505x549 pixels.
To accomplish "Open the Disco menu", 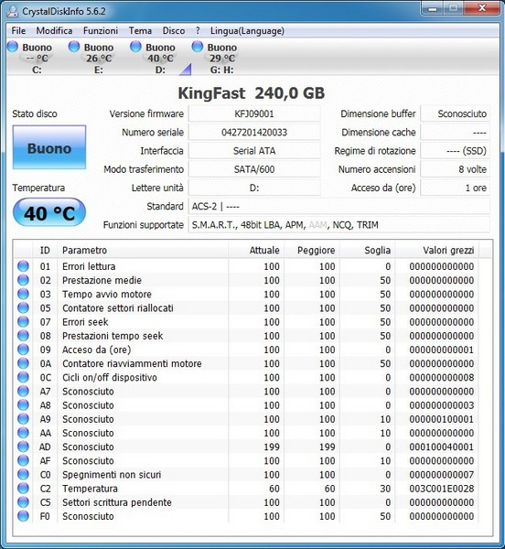I will click(x=174, y=31).
